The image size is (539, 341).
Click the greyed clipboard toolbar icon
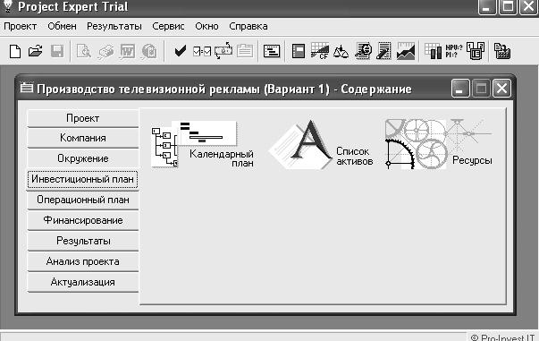(245, 51)
